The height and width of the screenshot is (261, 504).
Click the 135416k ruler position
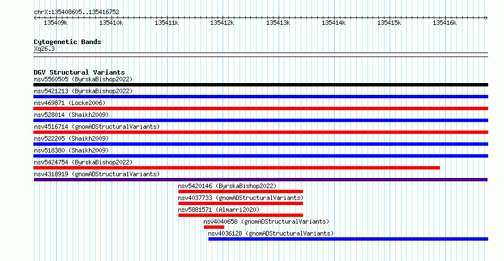(445, 23)
